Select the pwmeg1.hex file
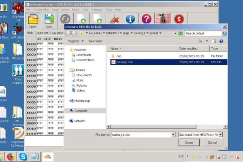Viewport: 243px width, 162px height. pos(168,62)
